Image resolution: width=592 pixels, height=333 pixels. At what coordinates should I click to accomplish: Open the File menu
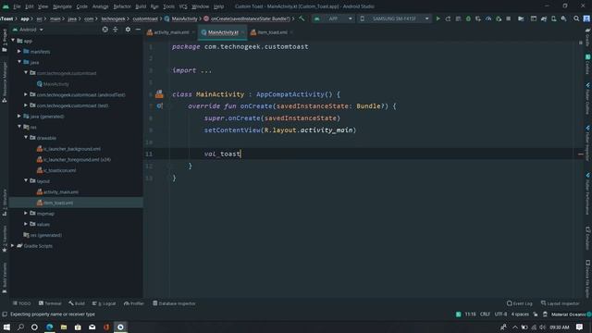[x=17, y=6]
